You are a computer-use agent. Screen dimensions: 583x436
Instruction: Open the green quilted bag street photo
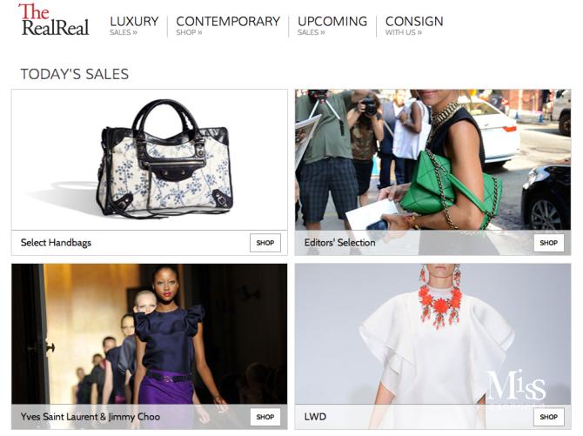(432, 159)
